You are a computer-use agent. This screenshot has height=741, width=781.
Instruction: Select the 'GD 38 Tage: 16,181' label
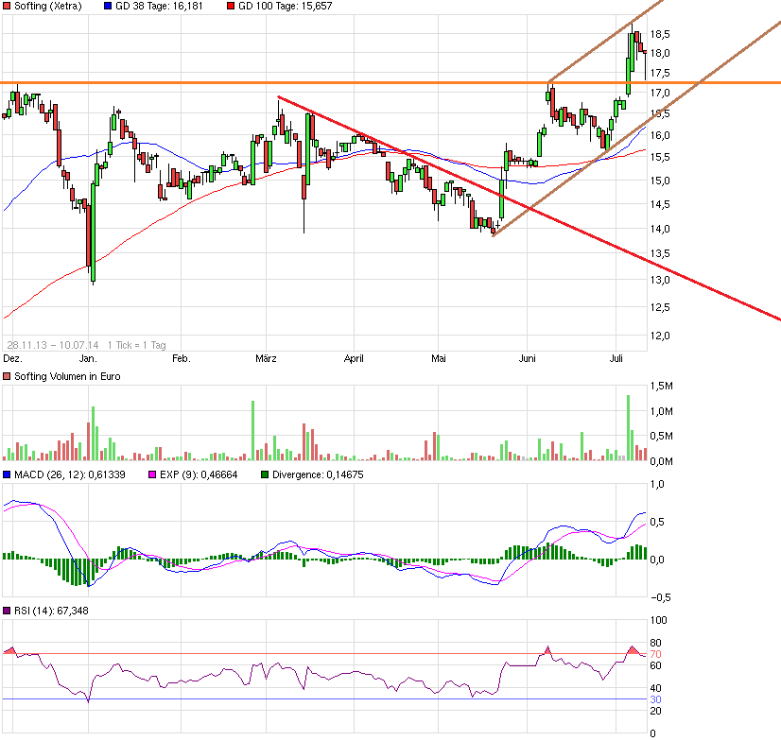coord(159,6)
